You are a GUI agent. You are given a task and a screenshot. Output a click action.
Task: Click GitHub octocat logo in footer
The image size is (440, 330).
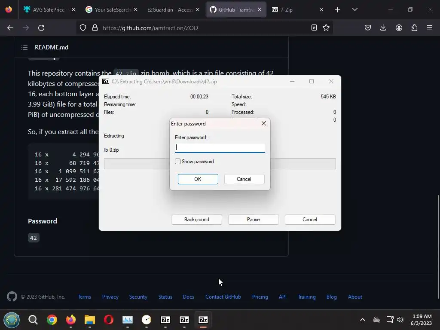pyautogui.click(x=12, y=296)
